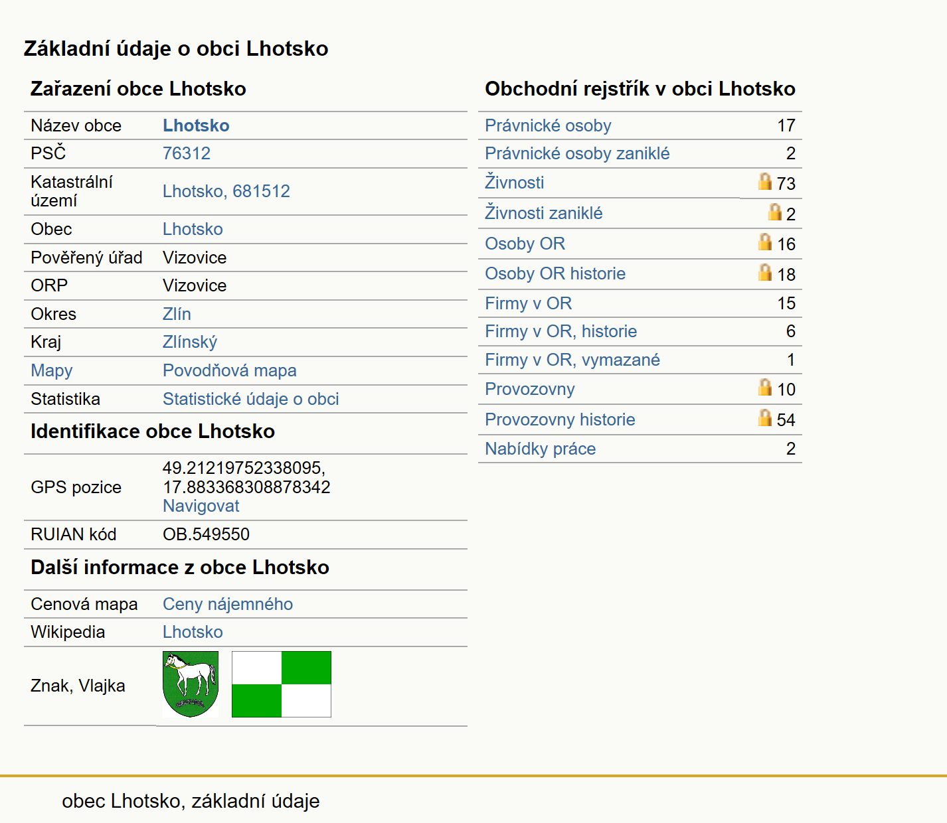
Task: Open the Právnické osoby zaniklé link
Action: tap(577, 153)
